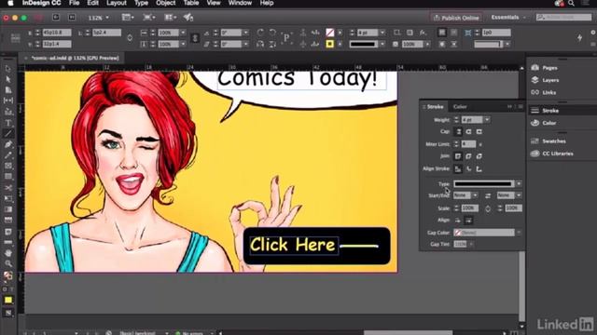The image size is (597, 335).
Task: Set Projecting cap in Stroke panel
Action: [x=479, y=131]
